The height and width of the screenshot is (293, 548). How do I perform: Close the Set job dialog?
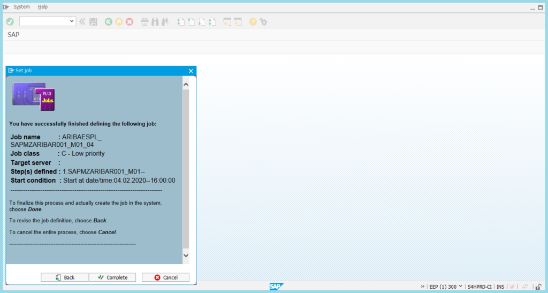tap(191, 71)
